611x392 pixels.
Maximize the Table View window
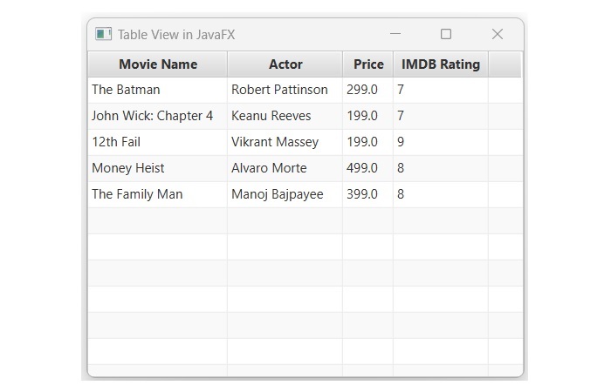446,34
